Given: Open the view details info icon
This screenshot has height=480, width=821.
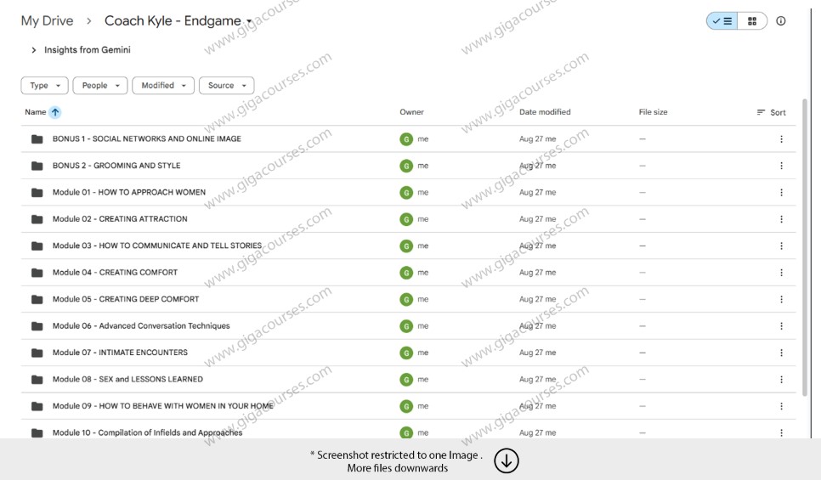Looking at the screenshot, I should (x=781, y=21).
